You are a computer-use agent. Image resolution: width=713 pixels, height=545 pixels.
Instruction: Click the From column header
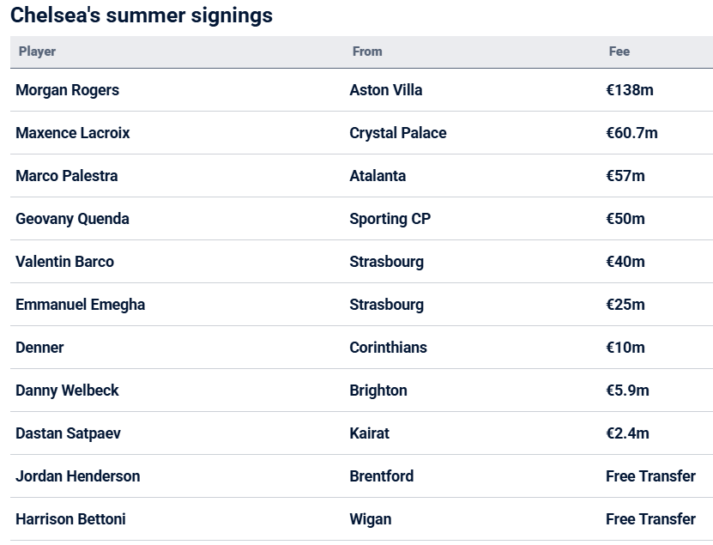367,51
